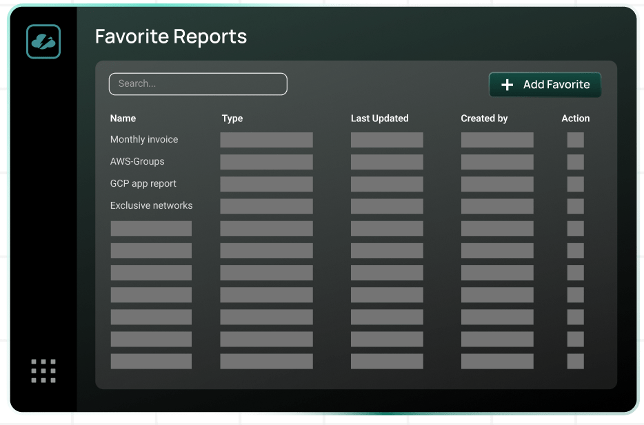644x425 pixels.
Task: Select the Last Updated column header
Action: point(379,118)
